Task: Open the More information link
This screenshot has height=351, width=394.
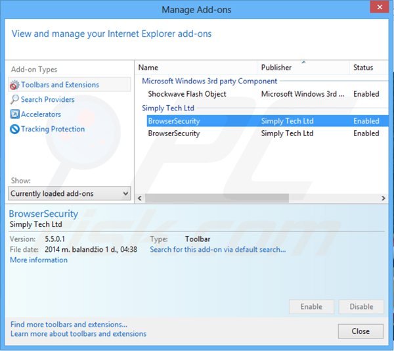Action: coord(39,260)
